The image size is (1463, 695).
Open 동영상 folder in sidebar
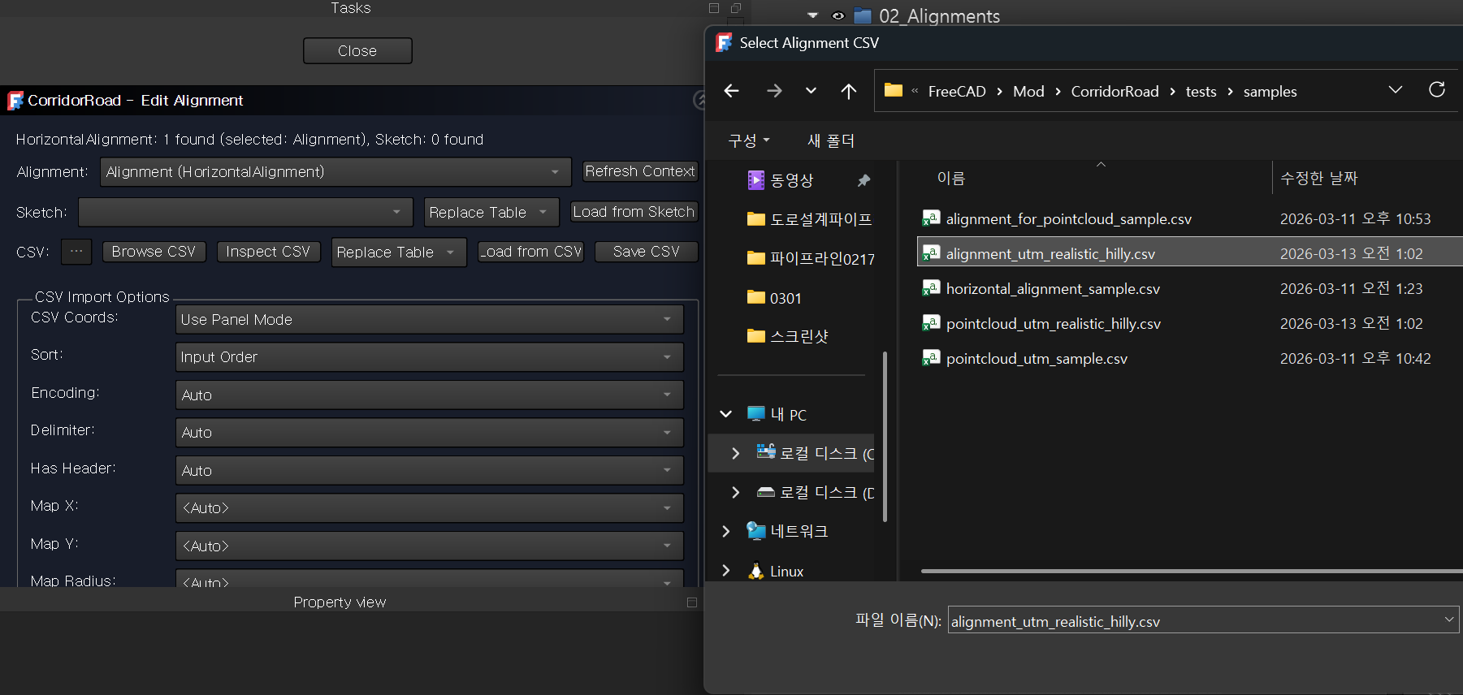click(791, 180)
